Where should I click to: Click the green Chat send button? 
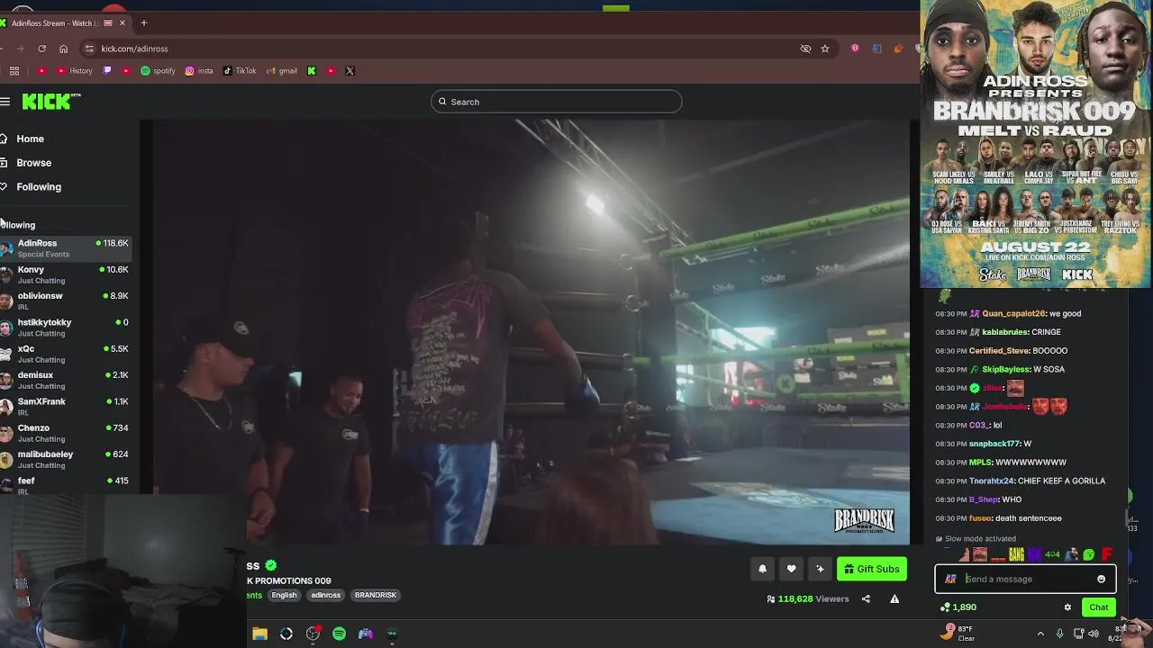pyautogui.click(x=1099, y=607)
